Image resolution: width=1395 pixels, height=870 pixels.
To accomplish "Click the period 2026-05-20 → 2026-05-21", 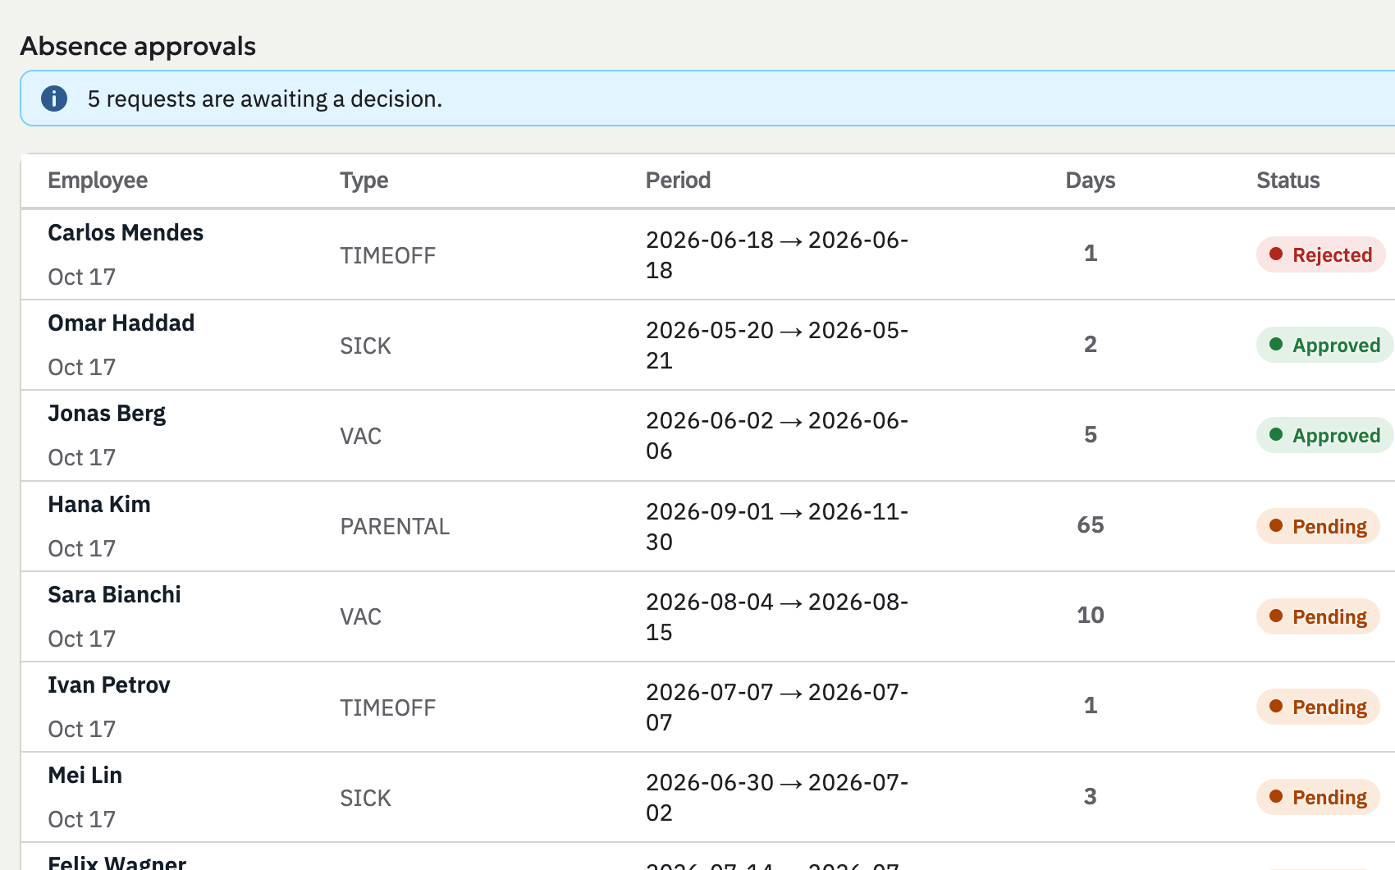I will tap(777, 345).
